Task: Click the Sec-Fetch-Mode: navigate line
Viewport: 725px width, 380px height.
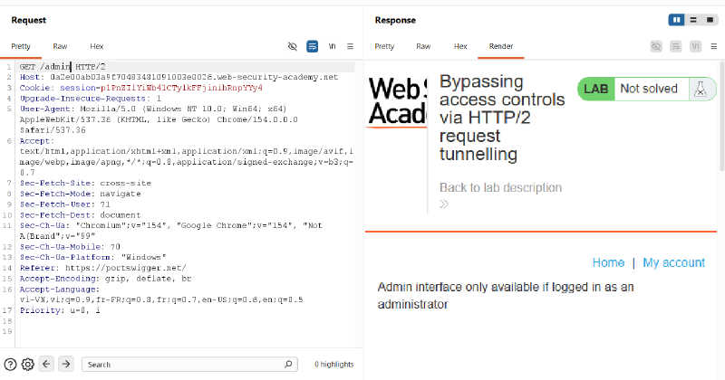Action: [x=81, y=194]
